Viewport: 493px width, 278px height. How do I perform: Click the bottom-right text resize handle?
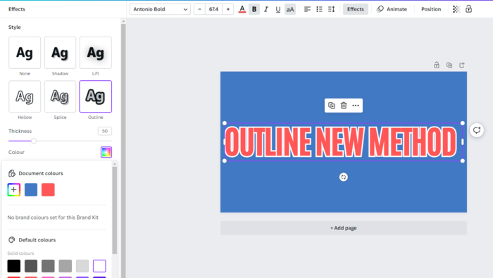coord(463,161)
